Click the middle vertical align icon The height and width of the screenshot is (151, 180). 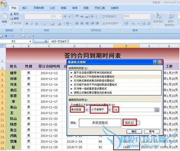82,16
